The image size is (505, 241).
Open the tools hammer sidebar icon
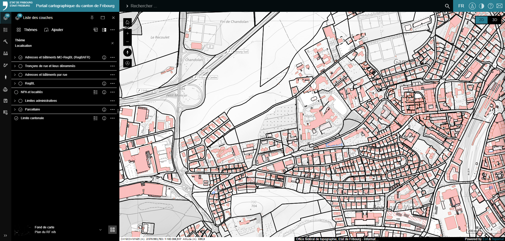[x=6, y=42]
